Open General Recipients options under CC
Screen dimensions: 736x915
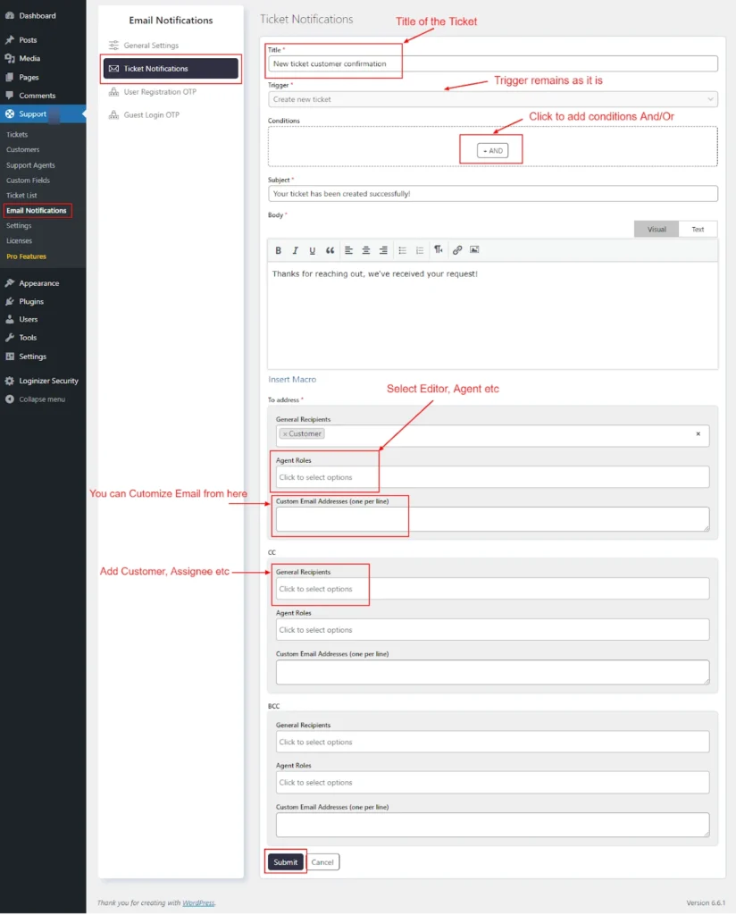tap(492, 588)
